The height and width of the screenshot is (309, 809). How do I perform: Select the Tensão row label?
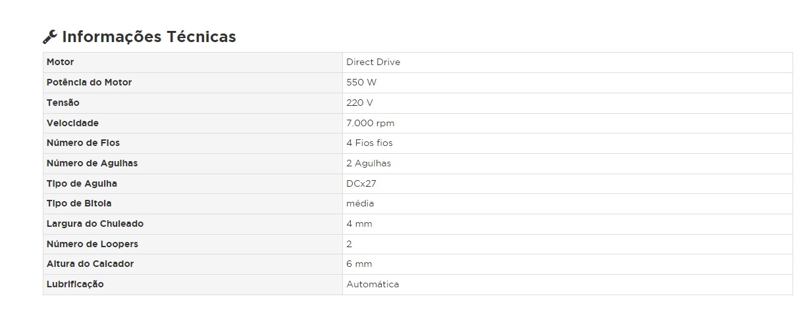tap(63, 103)
